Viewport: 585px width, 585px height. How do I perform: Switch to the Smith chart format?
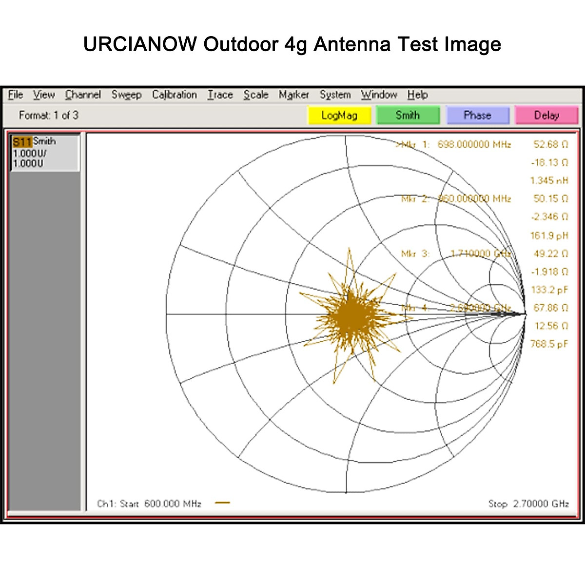(408, 115)
